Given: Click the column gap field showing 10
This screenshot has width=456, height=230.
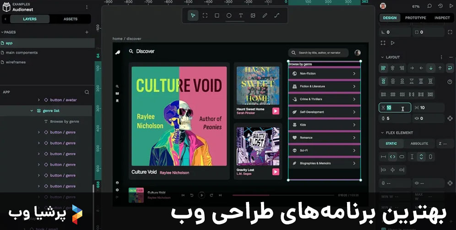Looking at the screenshot, I should (x=429, y=108).
